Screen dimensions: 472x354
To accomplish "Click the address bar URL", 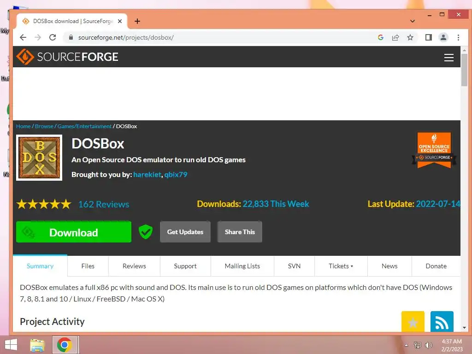I will tap(126, 37).
